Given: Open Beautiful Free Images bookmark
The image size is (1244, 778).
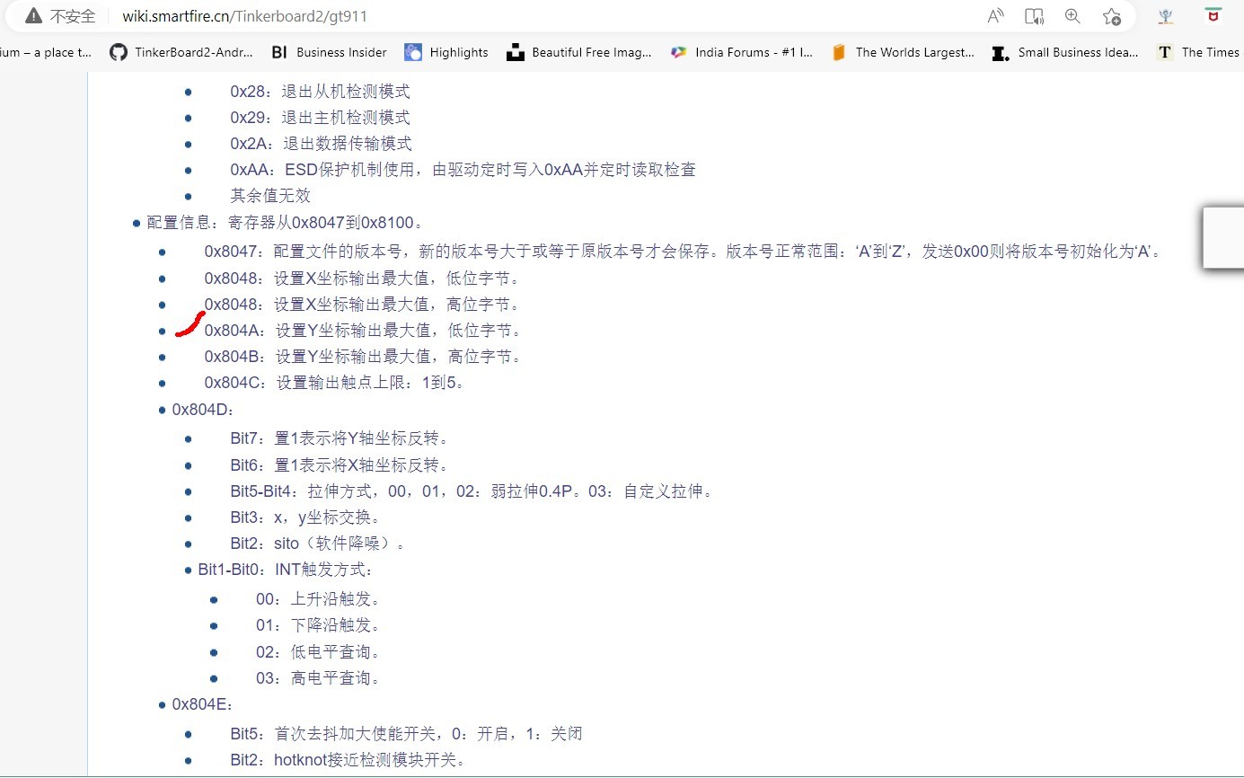Looking at the screenshot, I should click(x=579, y=52).
